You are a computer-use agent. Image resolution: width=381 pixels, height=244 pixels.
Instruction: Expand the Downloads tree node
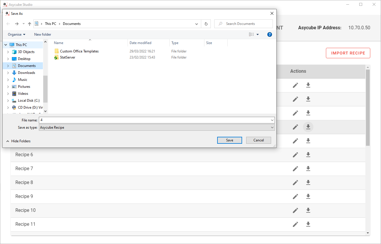click(x=8, y=73)
